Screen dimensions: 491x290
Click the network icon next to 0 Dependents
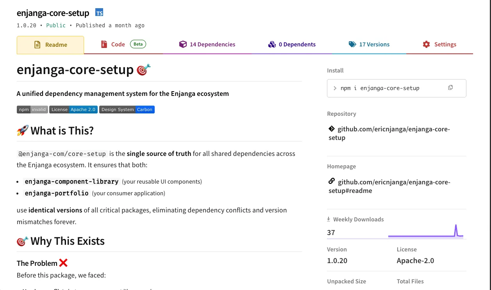[272, 44]
